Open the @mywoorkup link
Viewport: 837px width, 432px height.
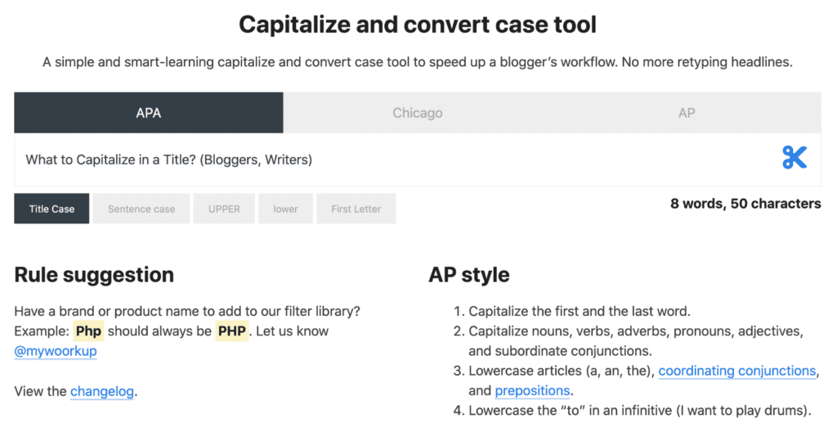pyautogui.click(x=56, y=351)
